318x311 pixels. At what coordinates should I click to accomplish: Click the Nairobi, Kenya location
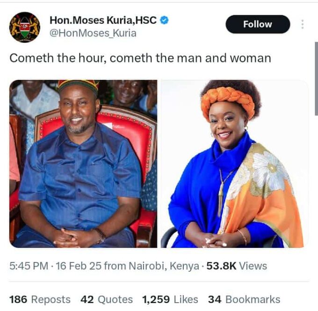[x=164, y=266]
